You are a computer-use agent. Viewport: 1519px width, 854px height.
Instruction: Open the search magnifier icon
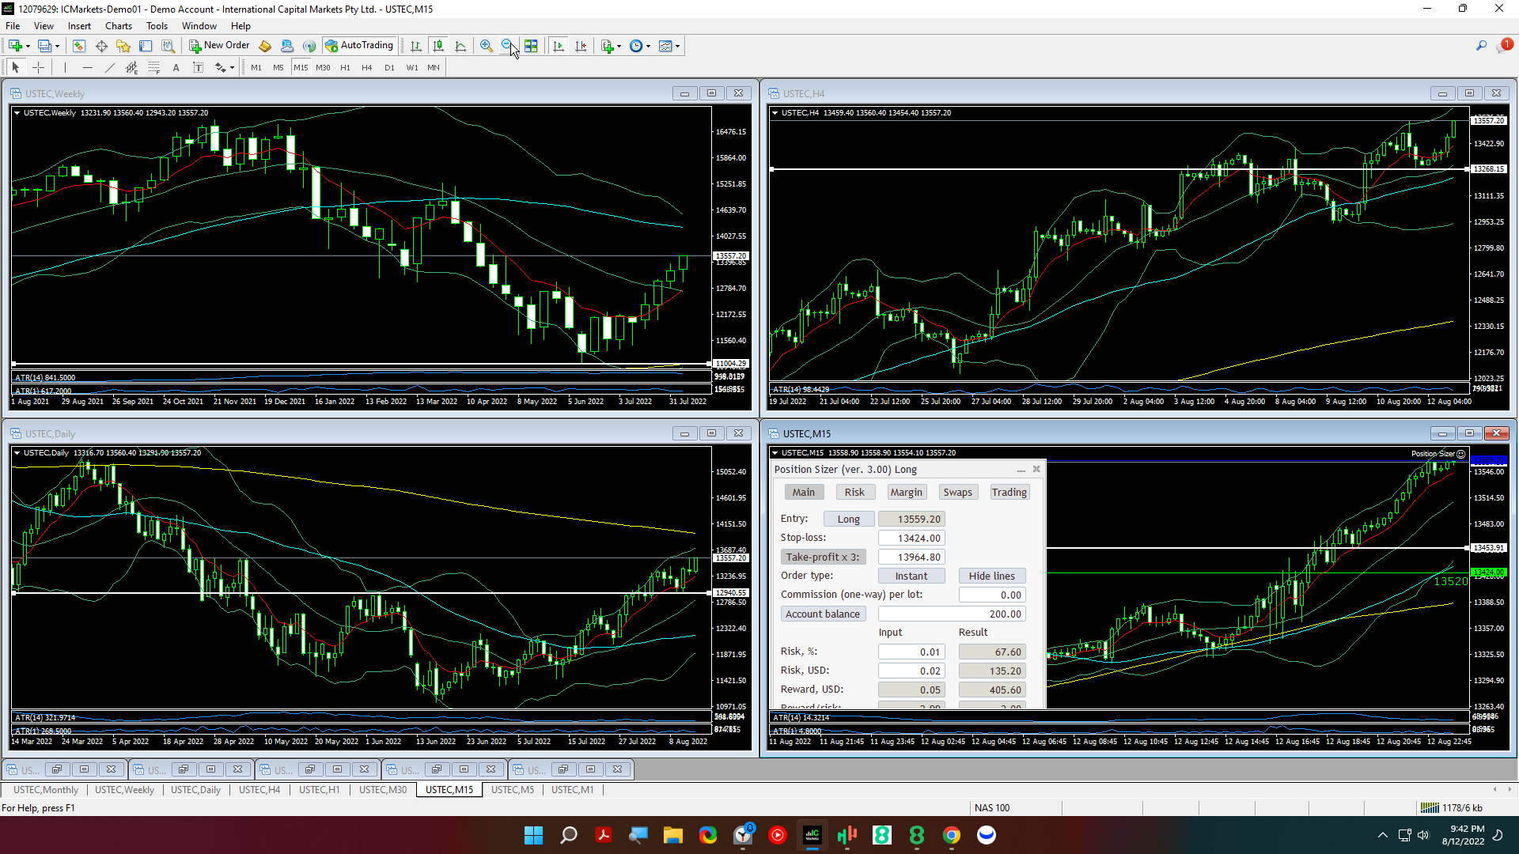(x=1481, y=46)
